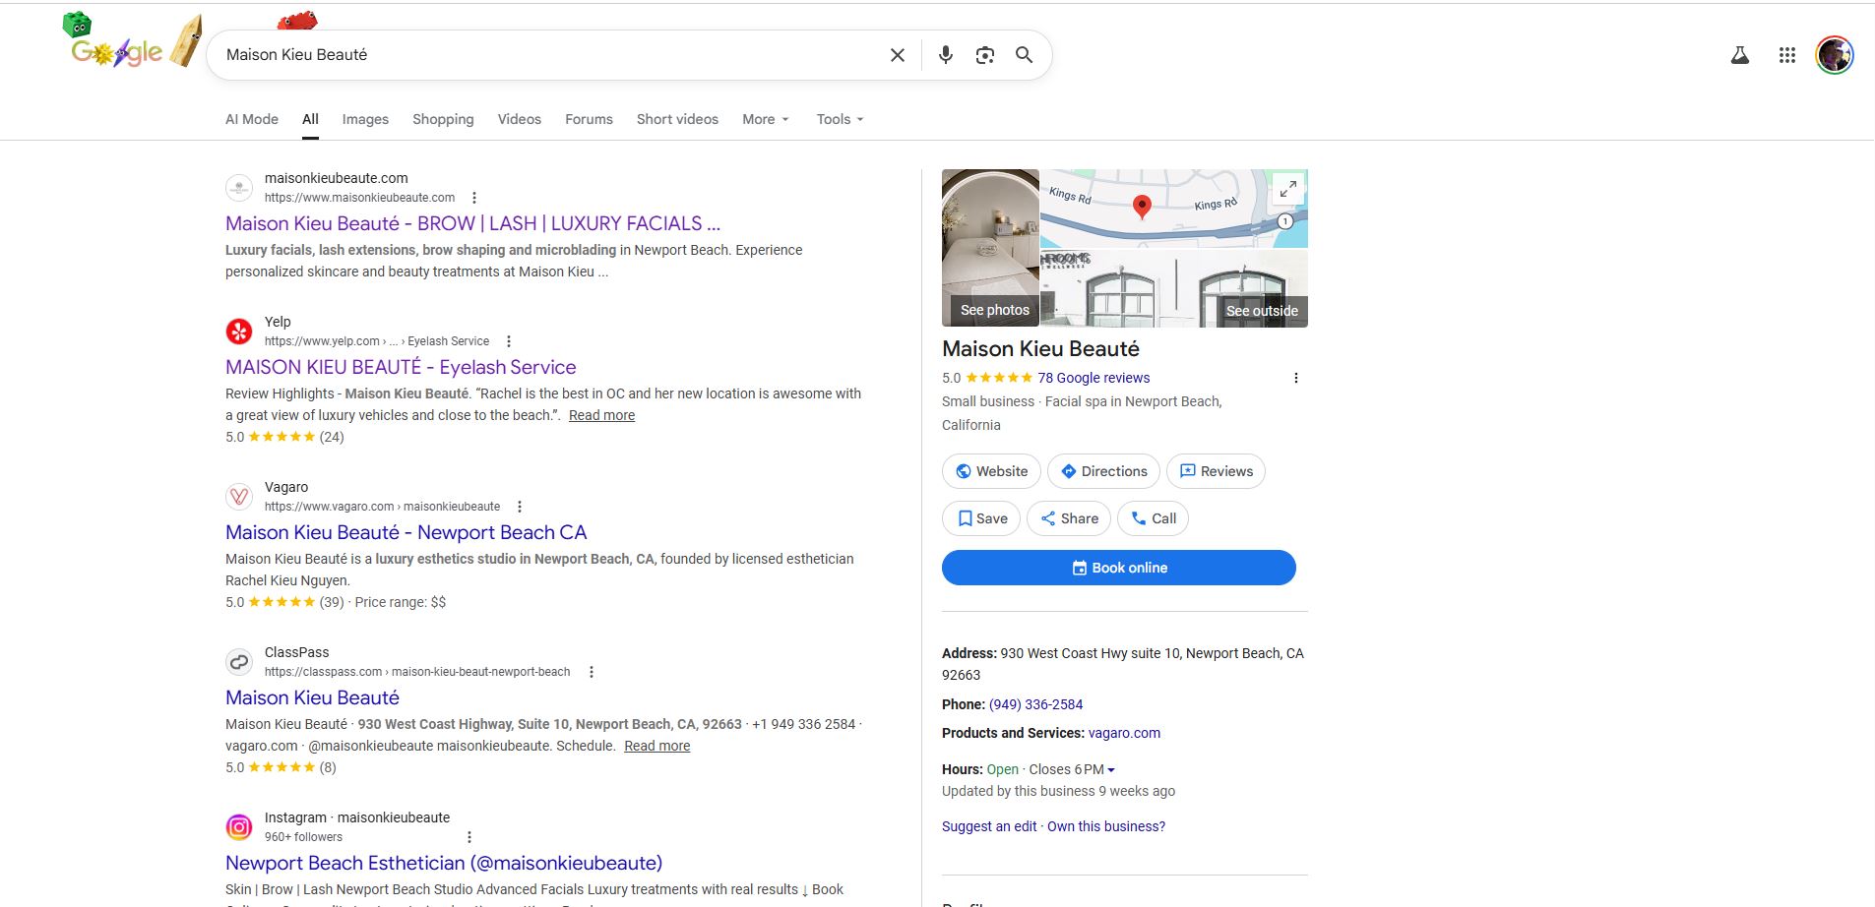
Task: Switch to Videos tab
Action: 520,119
